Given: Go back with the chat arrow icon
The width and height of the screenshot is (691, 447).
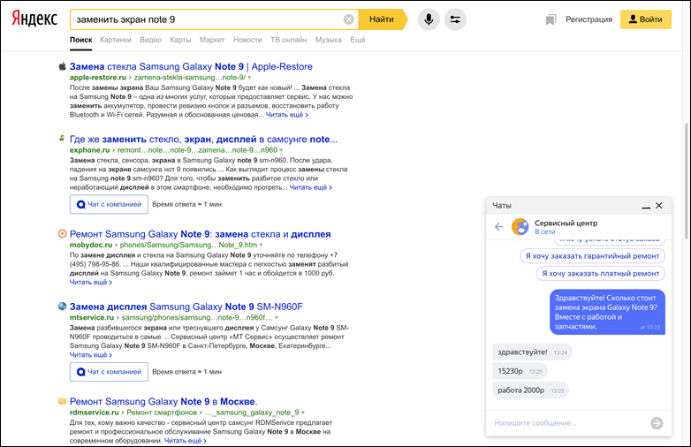Looking at the screenshot, I should (x=499, y=226).
